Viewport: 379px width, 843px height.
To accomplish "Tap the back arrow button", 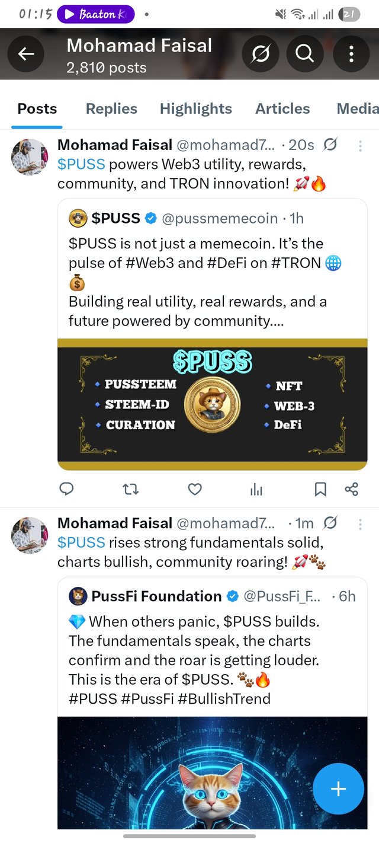I will [x=26, y=55].
